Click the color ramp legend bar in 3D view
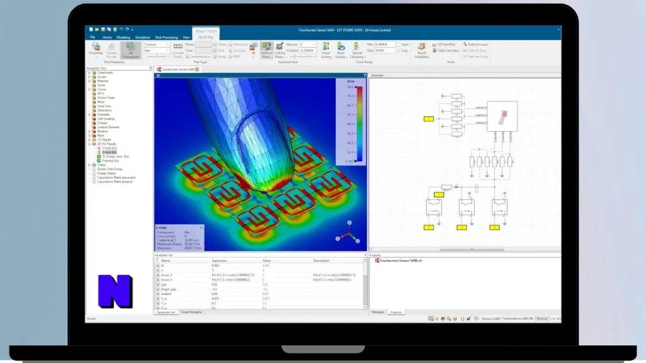This screenshot has width=646, height=363. [x=359, y=124]
